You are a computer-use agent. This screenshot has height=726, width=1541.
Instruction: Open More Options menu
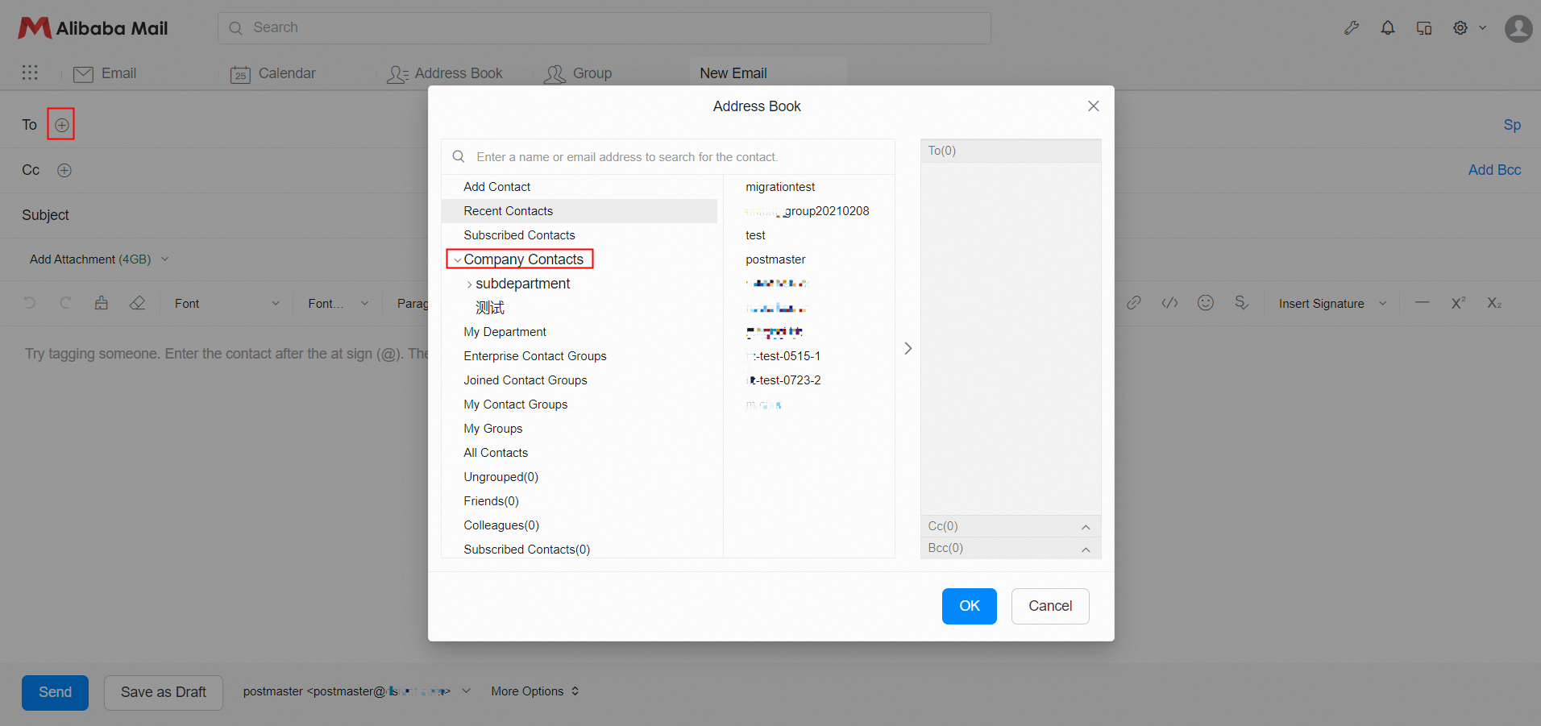[x=535, y=691]
